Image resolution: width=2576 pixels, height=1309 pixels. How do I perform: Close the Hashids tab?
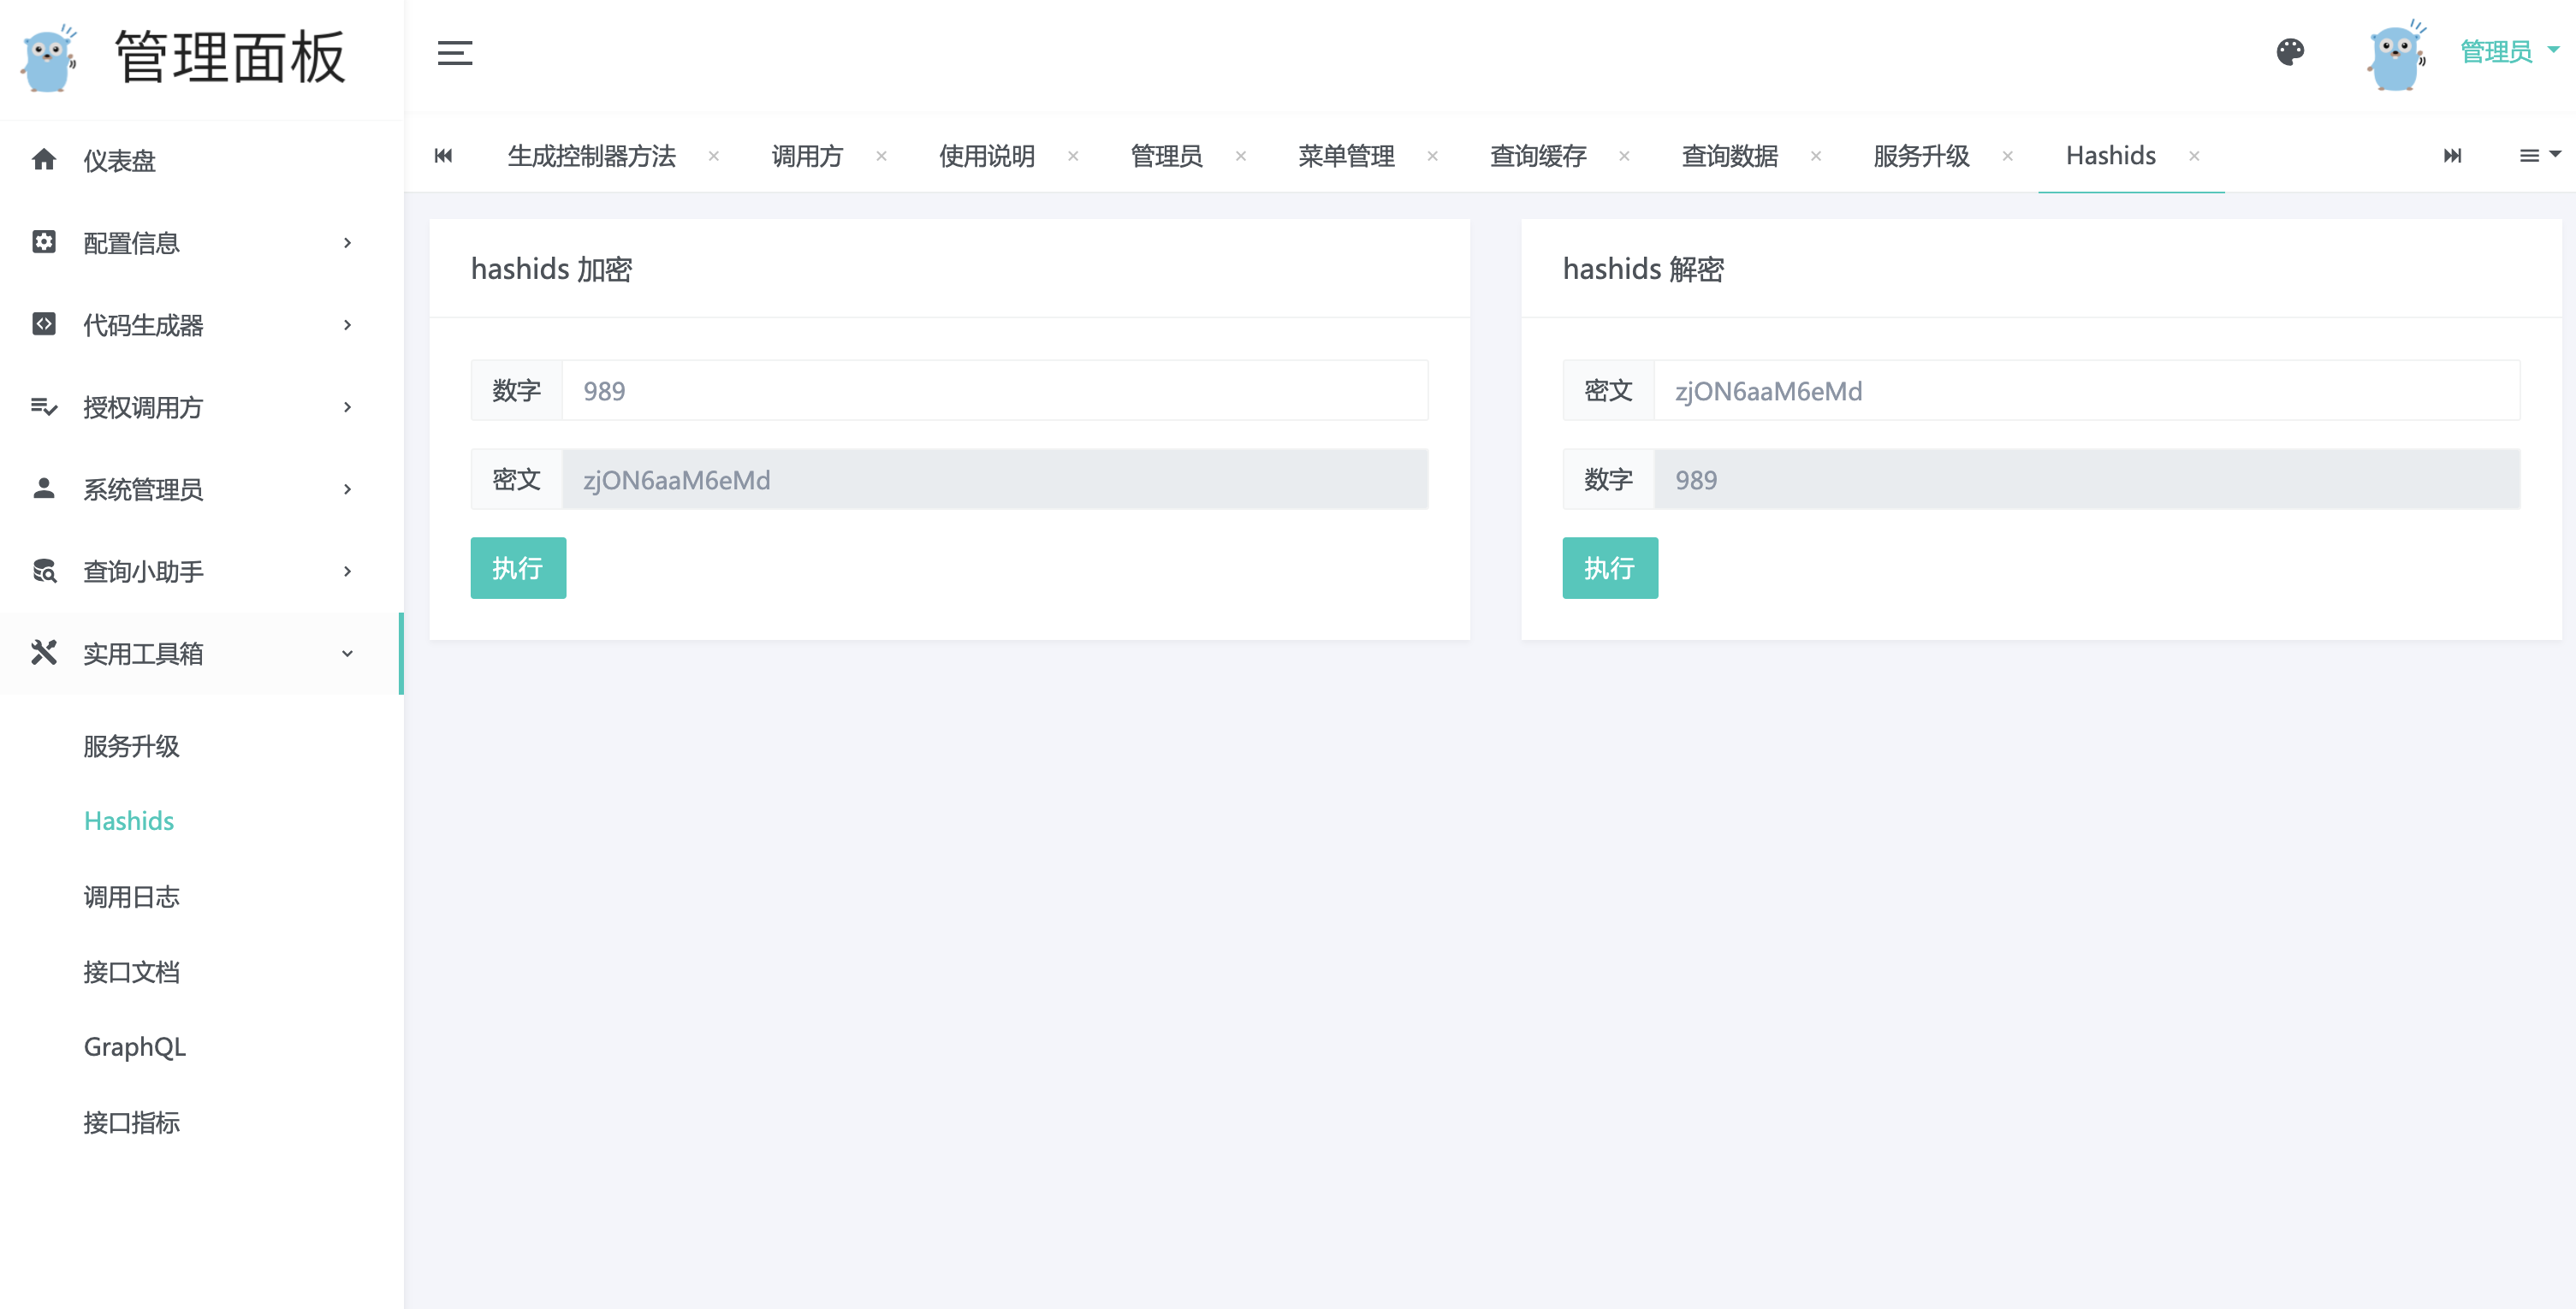click(2194, 156)
